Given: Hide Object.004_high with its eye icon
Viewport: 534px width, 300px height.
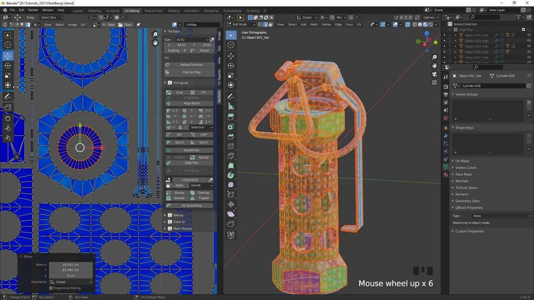Looking at the screenshot, I should click(529, 46).
